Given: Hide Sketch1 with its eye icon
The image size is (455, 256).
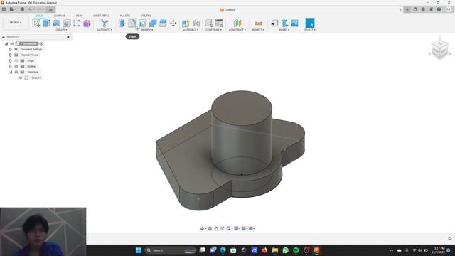Looking at the screenshot, I should pyautogui.click(x=21, y=78).
